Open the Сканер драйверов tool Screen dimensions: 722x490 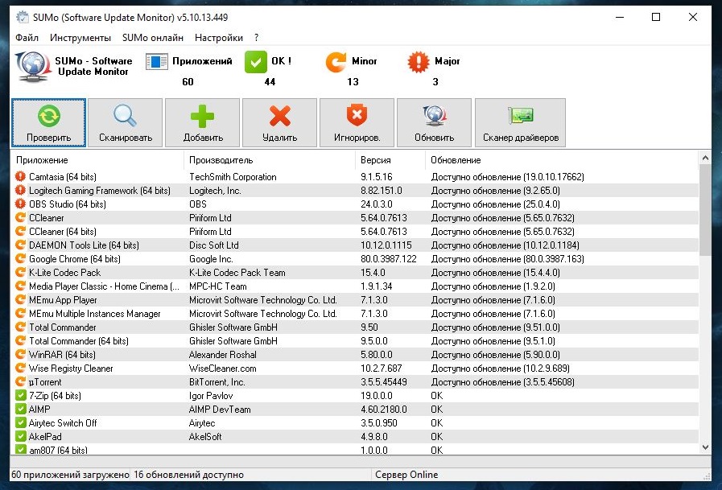click(x=520, y=122)
